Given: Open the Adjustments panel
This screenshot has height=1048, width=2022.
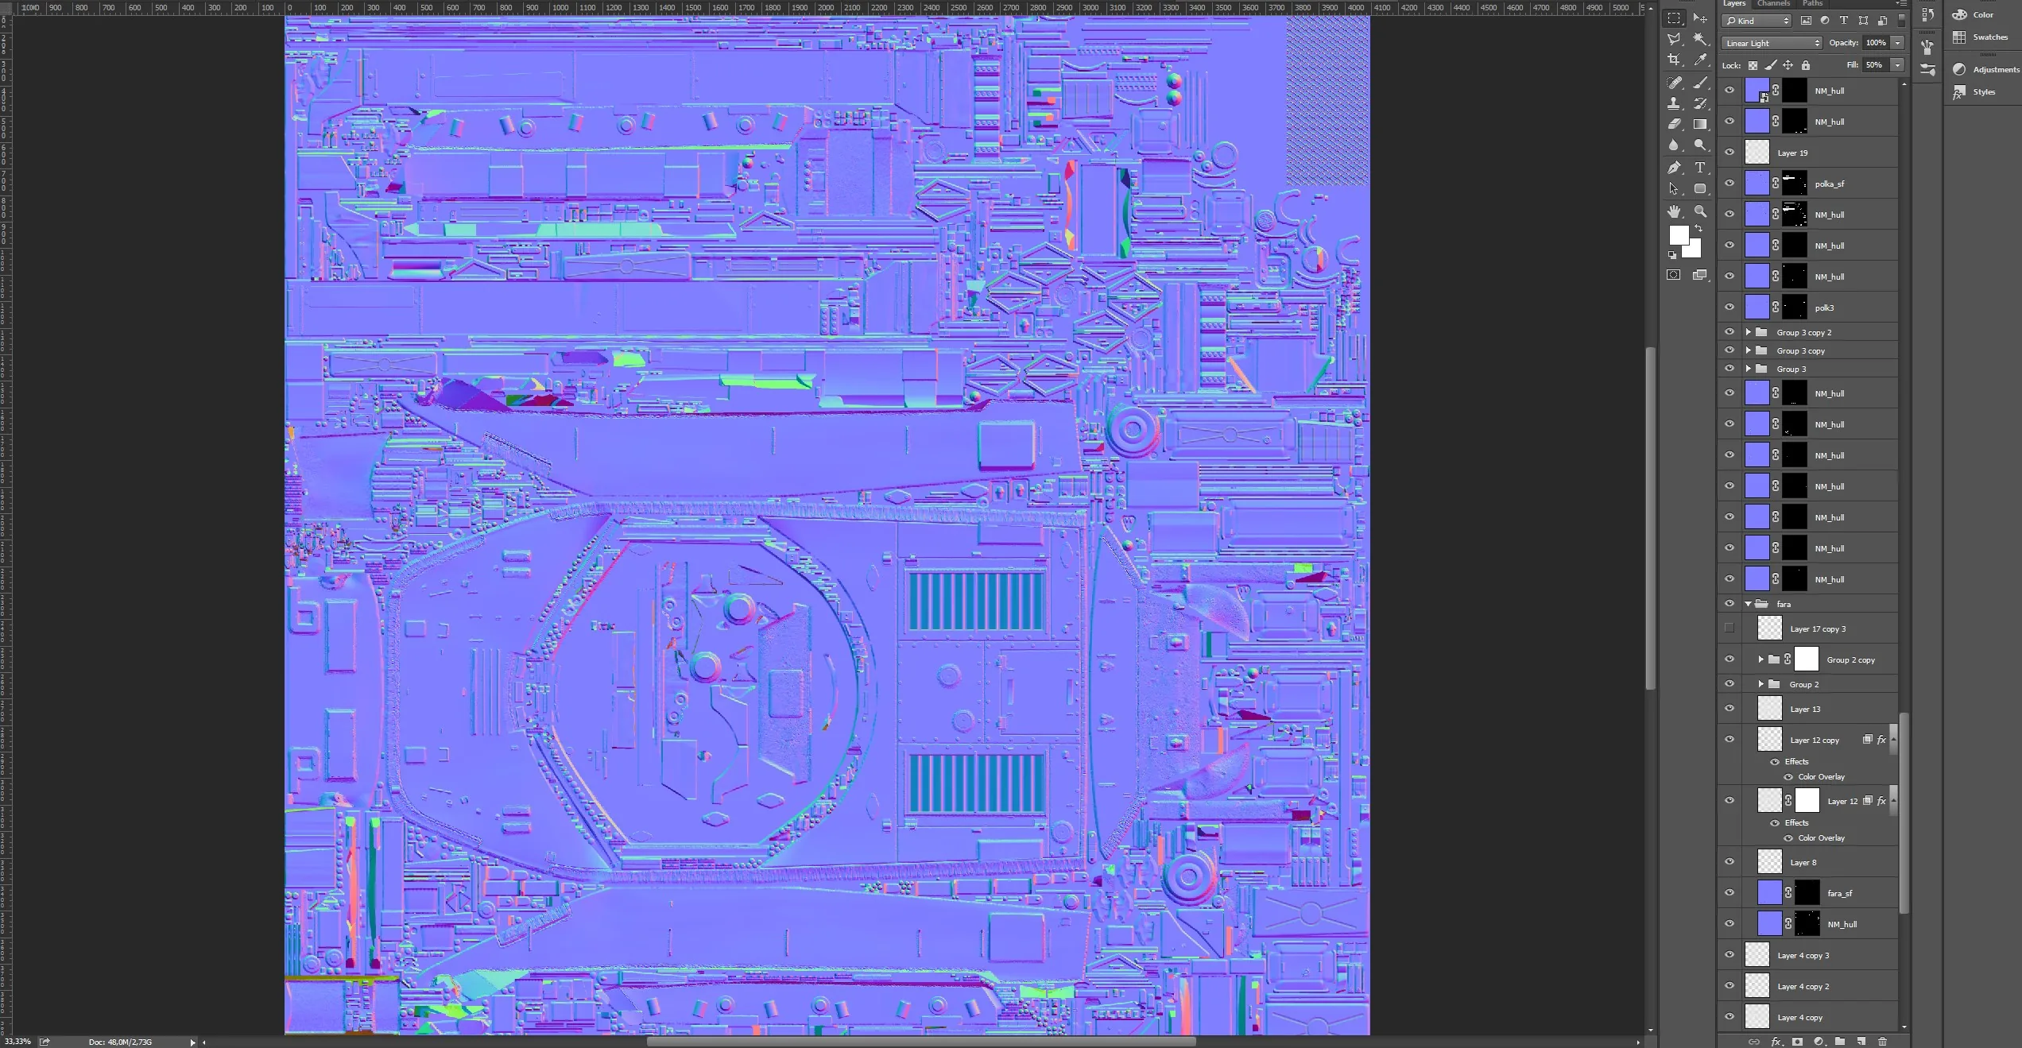Looking at the screenshot, I should (1985, 69).
